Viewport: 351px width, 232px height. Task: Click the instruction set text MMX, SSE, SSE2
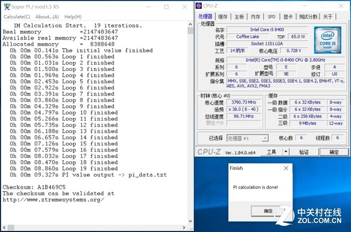coord(285,83)
